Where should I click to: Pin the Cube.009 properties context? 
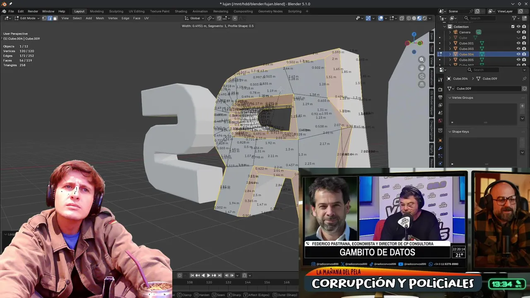tap(524, 79)
